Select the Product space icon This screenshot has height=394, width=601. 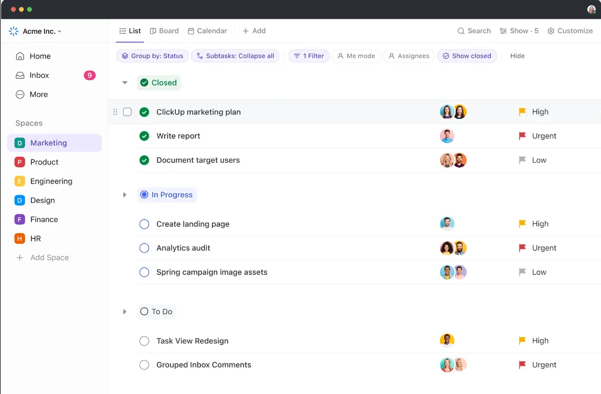19,162
